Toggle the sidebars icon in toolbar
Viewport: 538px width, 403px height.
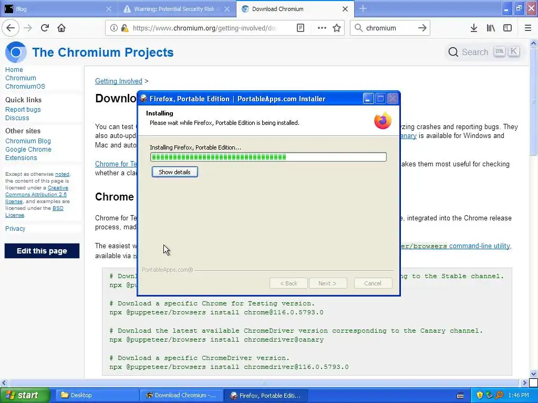point(508,28)
